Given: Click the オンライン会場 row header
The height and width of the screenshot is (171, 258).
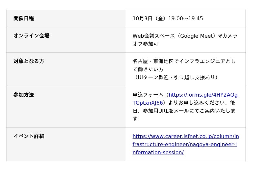Looking at the screenshot, I should [x=31, y=36].
